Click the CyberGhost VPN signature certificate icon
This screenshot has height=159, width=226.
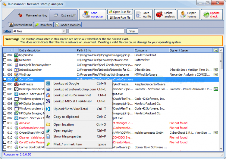click(x=216, y=132)
